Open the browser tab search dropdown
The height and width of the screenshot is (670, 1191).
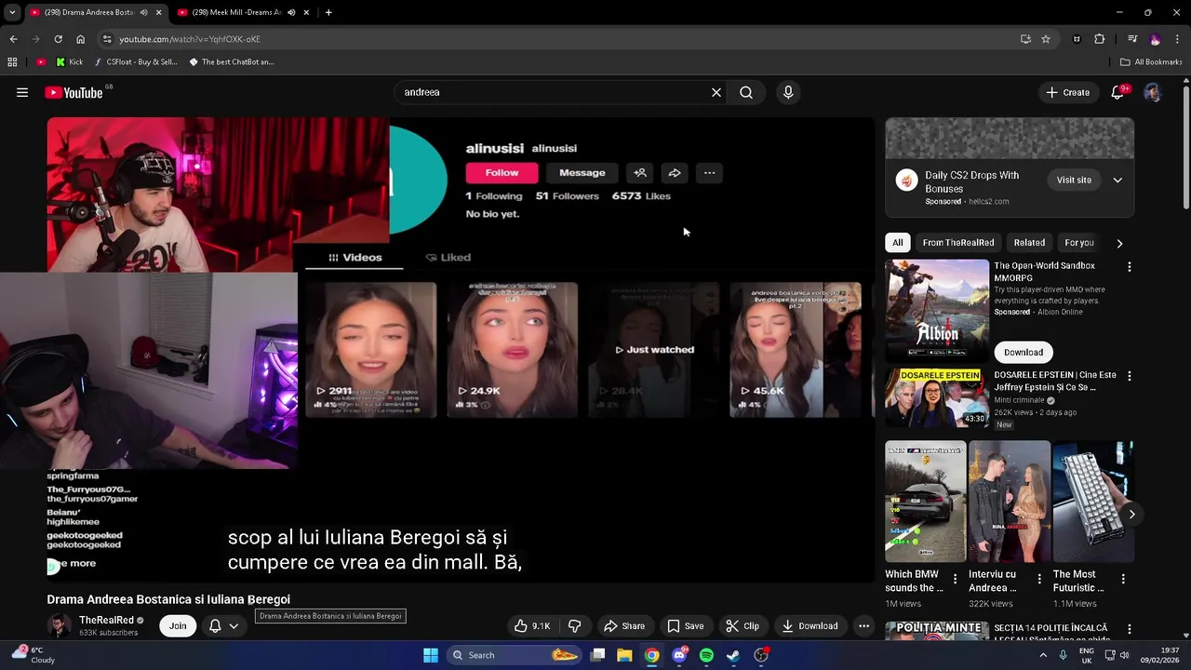(x=12, y=12)
